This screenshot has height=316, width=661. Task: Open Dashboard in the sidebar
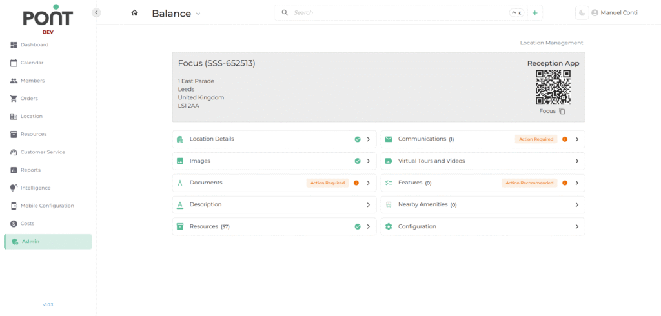pos(34,45)
